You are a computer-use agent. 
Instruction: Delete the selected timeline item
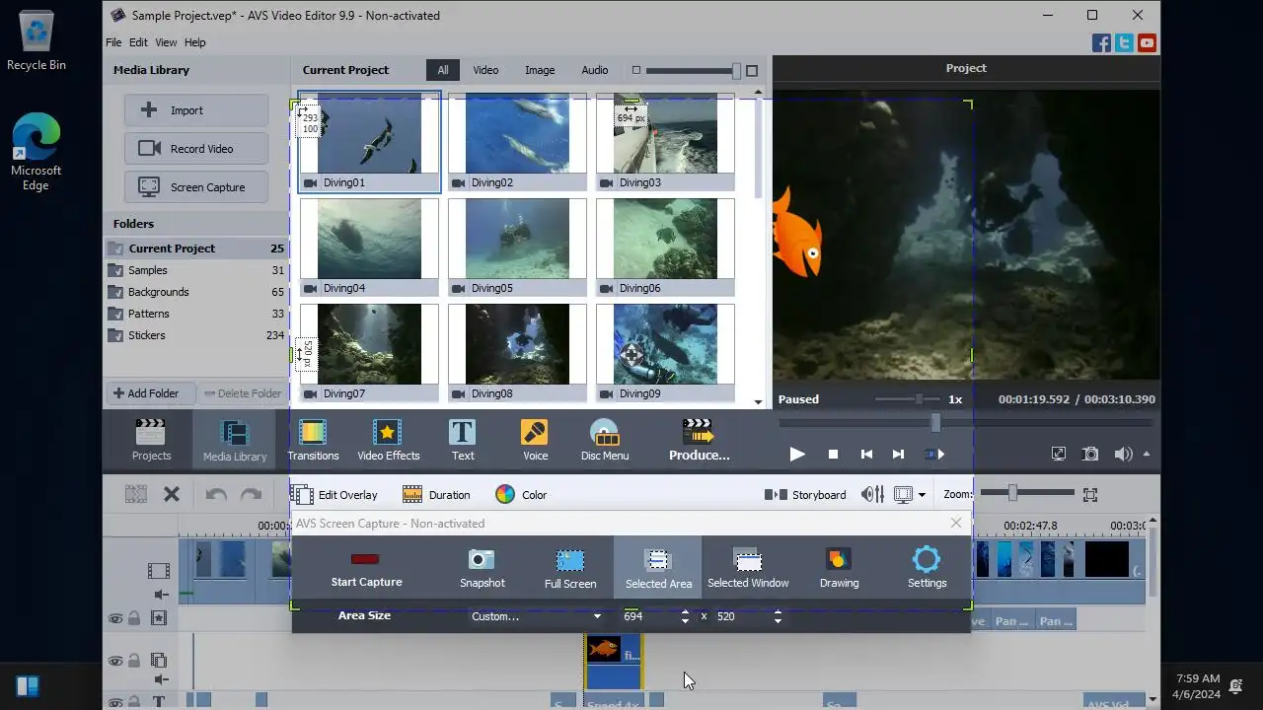pos(172,495)
